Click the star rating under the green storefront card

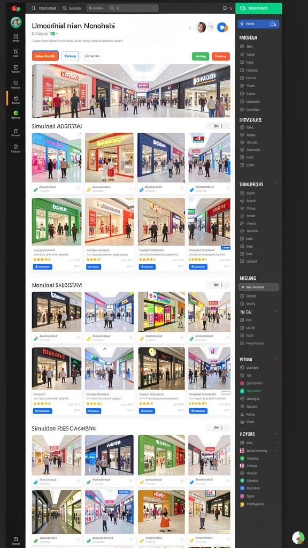click(42, 260)
